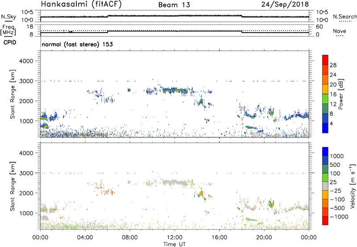Click the "24" power colorbar label
Screen dimensions: 357x247
333,75
